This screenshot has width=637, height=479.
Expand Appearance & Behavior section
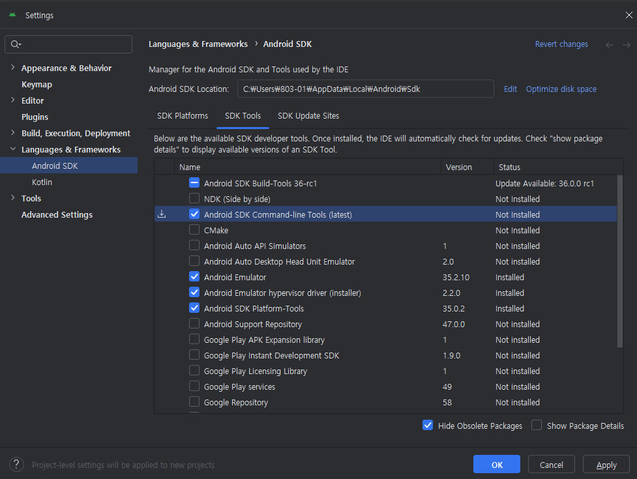point(12,68)
